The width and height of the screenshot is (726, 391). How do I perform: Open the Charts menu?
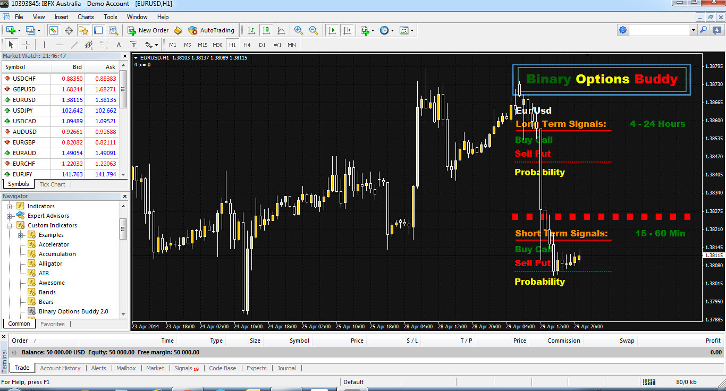[x=86, y=17]
